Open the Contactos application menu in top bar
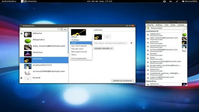This screenshot has height=112, width=199. (29, 1)
